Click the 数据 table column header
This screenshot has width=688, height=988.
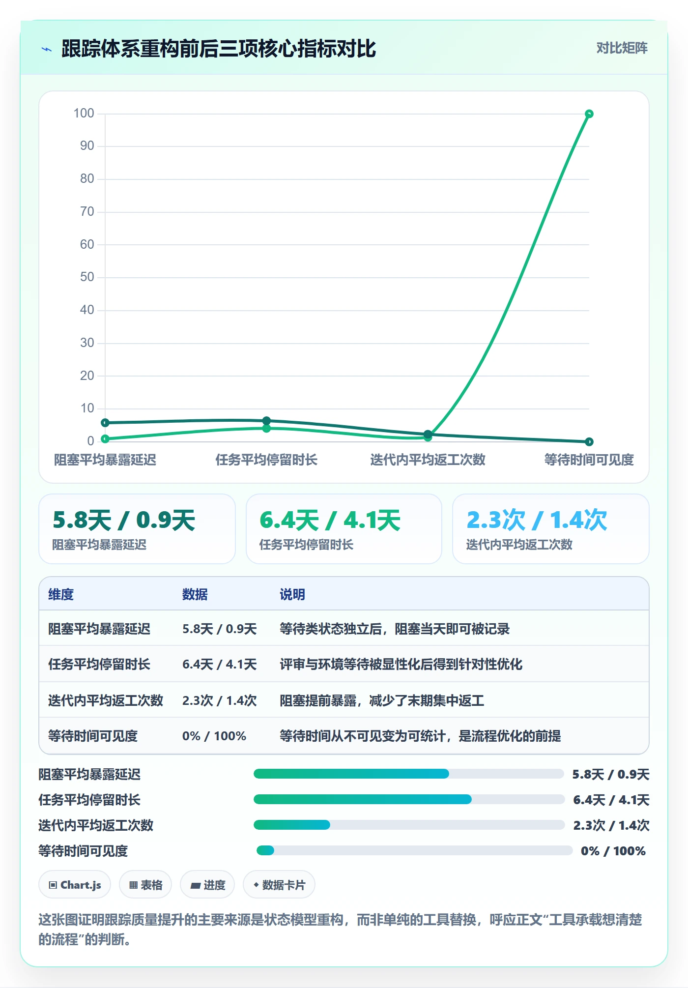pyautogui.click(x=195, y=594)
